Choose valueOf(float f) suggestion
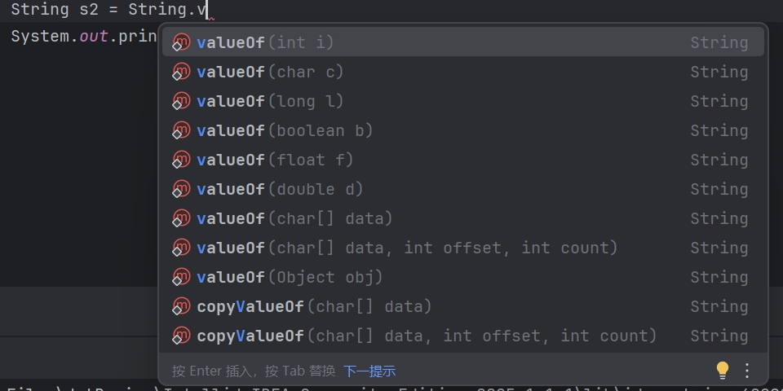 click(x=463, y=160)
